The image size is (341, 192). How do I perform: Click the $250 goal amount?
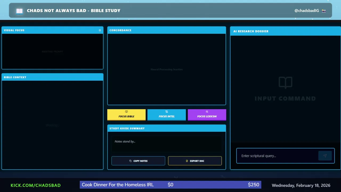point(253,185)
